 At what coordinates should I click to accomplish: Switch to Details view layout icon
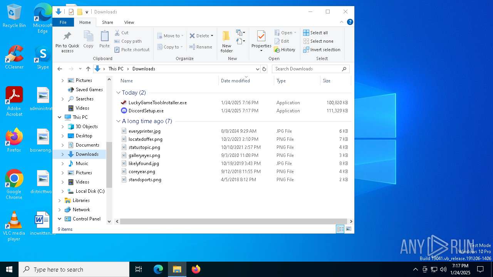340,229
